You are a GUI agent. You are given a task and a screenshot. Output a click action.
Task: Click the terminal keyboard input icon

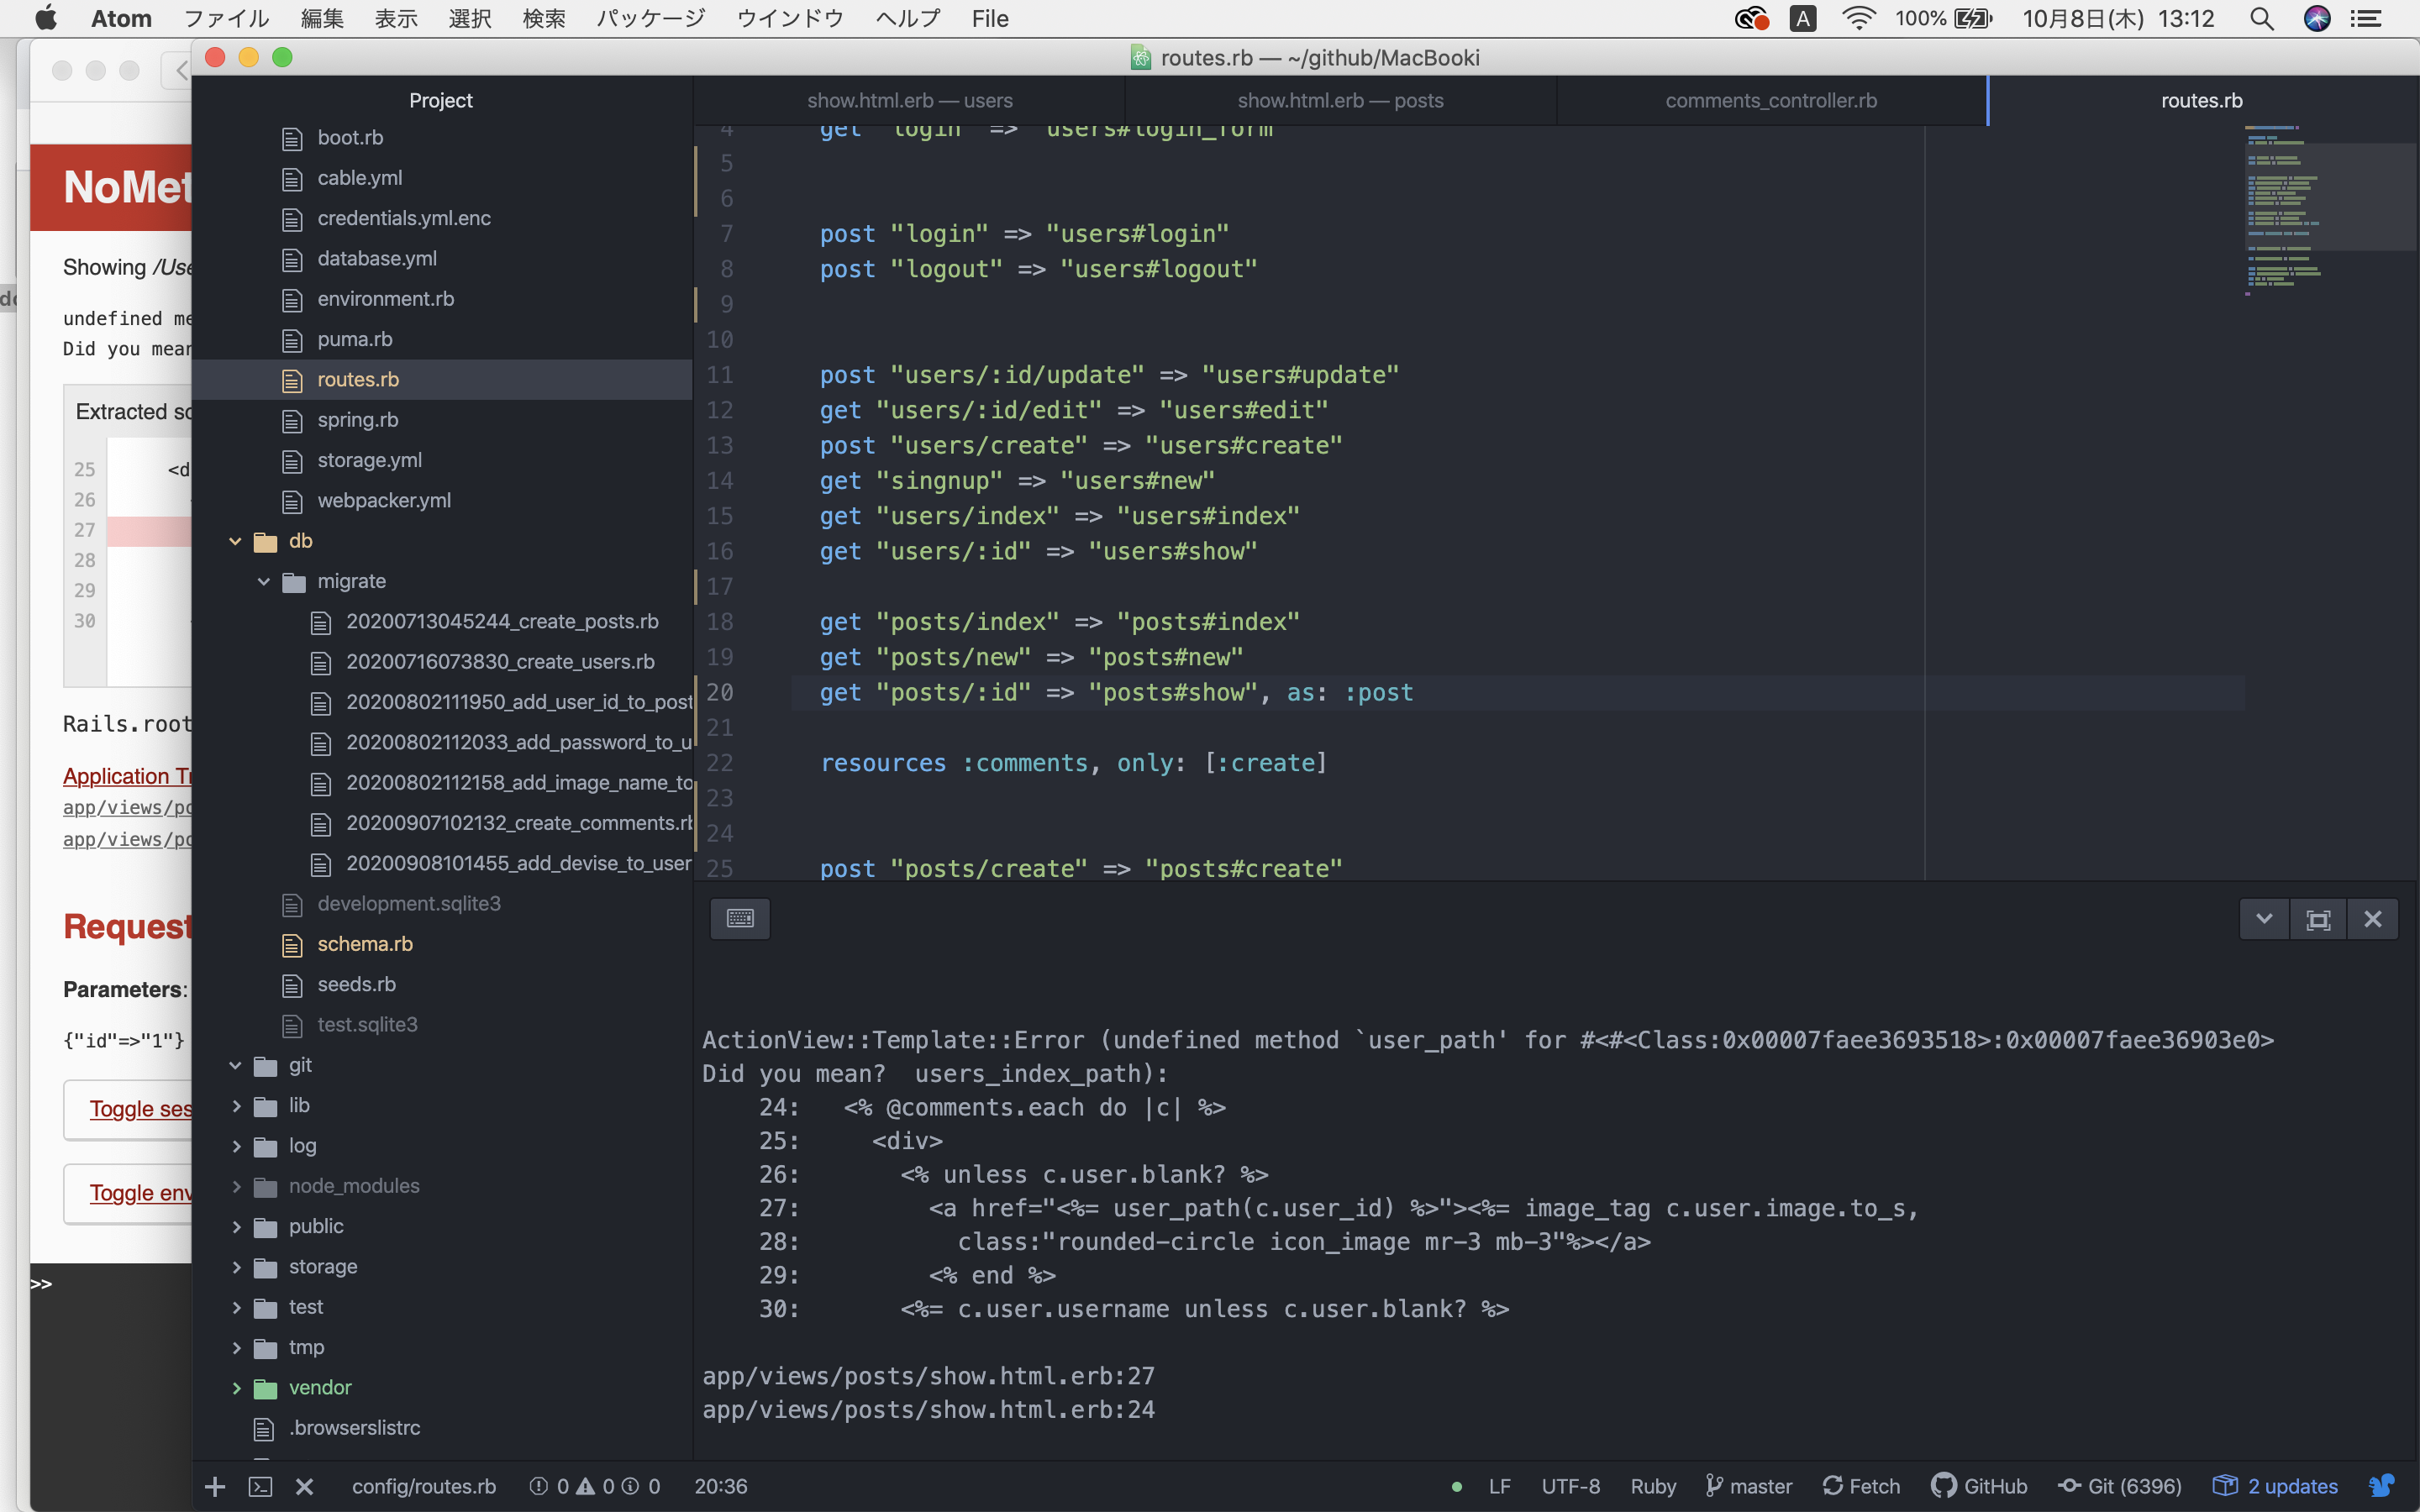tap(740, 918)
